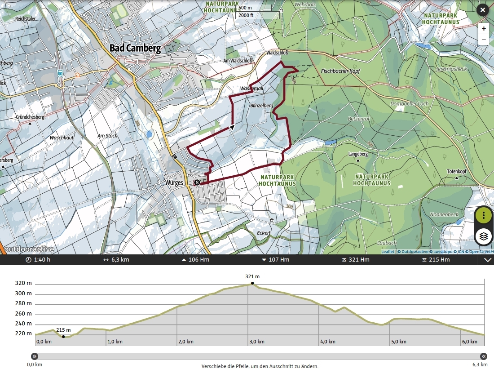Click the 6,3 km distance stat

tap(116, 260)
